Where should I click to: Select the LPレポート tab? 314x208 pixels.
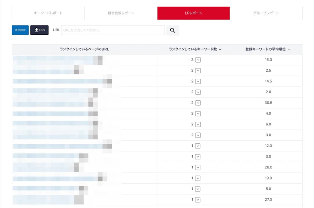pyautogui.click(x=194, y=13)
